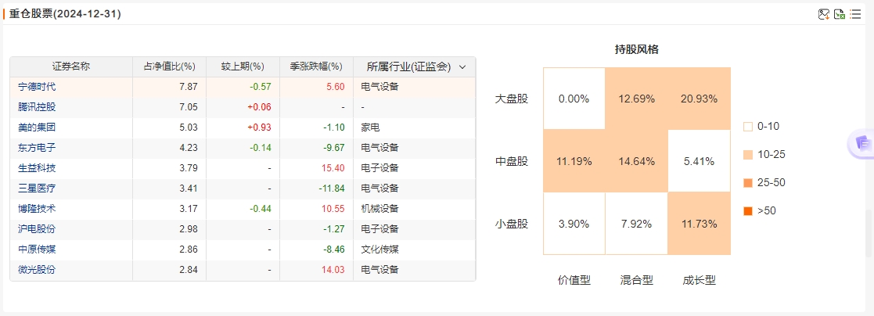Viewport: 874px width, 316px height.
Task: Open 美的集团 stock link
Action: click(x=37, y=127)
